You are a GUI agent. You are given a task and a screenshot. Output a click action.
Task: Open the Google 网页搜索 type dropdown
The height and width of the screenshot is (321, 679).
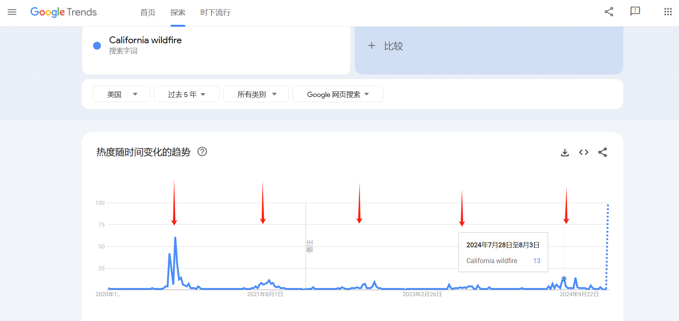(338, 94)
